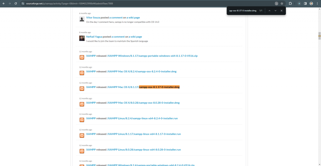Select comment text about OS 14.0 compatibility

pos(123,22)
